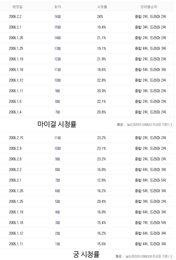Click the 10회 link dated 2006.1.12

point(58,80)
